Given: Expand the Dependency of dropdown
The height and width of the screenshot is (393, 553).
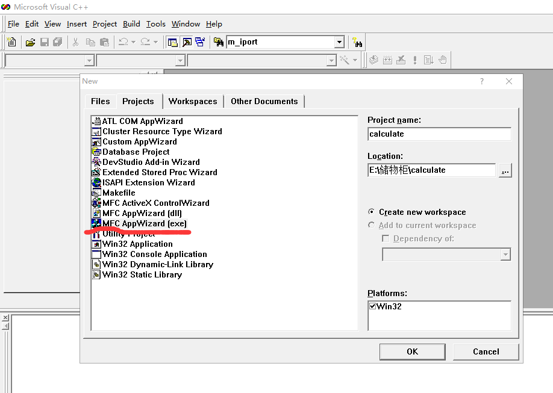Looking at the screenshot, I should 506,254.
